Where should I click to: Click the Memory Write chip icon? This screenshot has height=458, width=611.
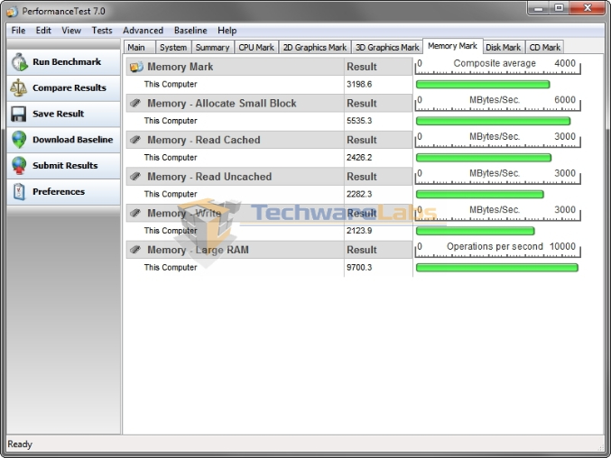point(135,213)
